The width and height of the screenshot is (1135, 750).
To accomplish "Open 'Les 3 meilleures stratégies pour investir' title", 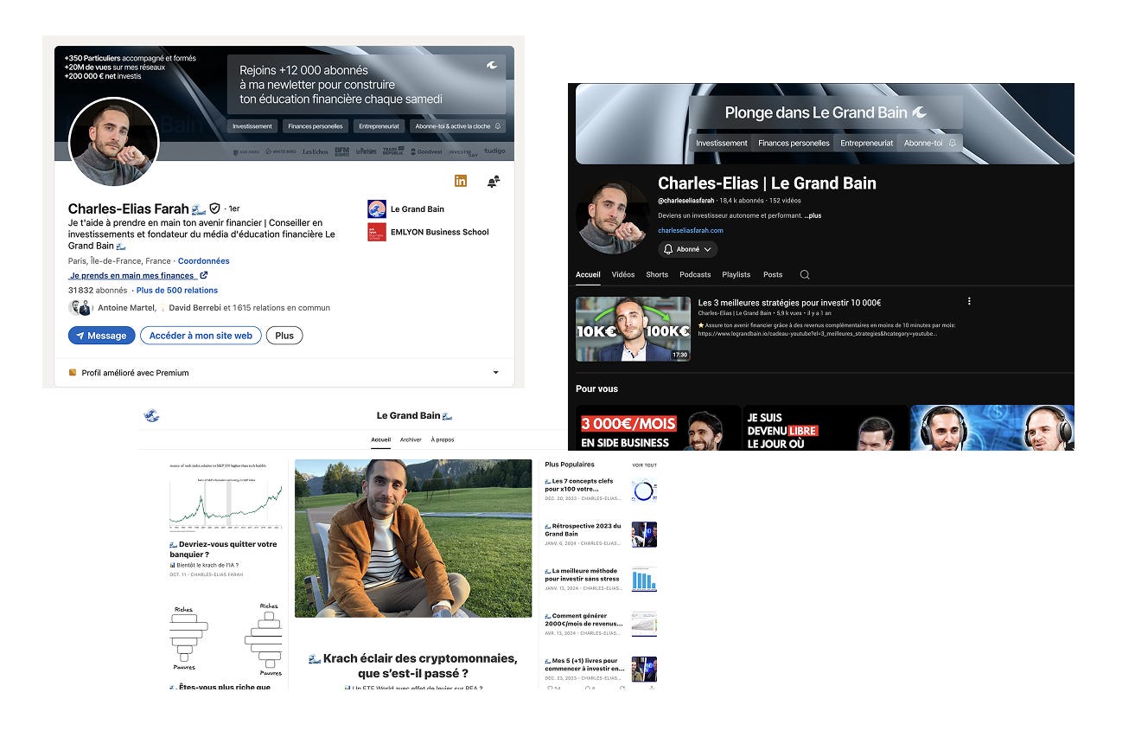I will [x=789, y=303].
